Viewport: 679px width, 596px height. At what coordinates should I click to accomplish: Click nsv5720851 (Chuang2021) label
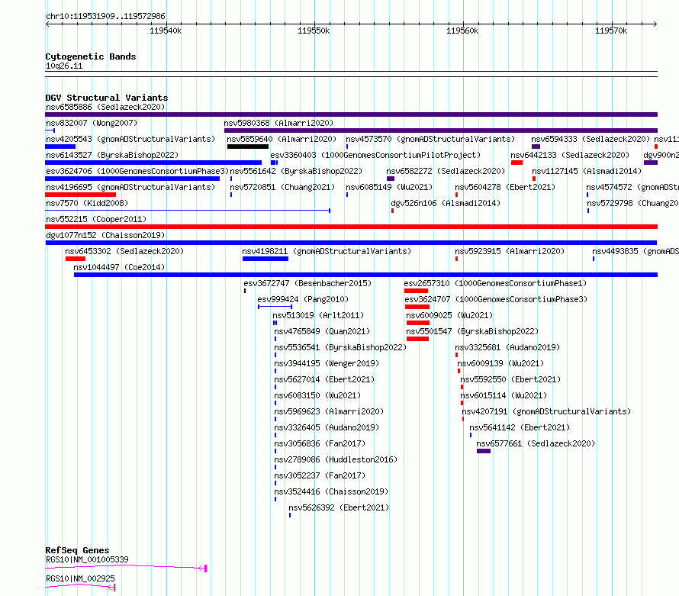point(282,187)
